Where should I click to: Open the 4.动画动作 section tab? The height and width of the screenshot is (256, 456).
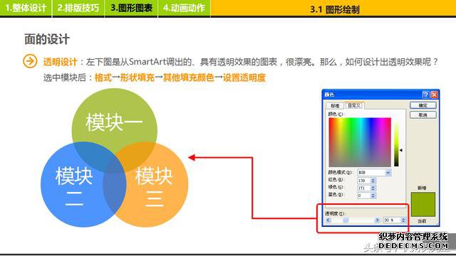[184, 8]
